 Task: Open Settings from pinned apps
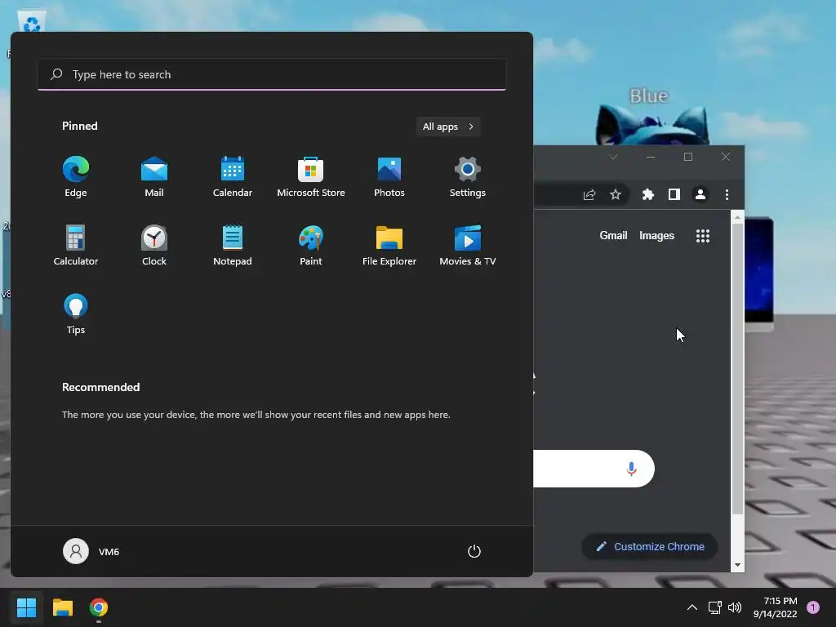click(468, 177)
